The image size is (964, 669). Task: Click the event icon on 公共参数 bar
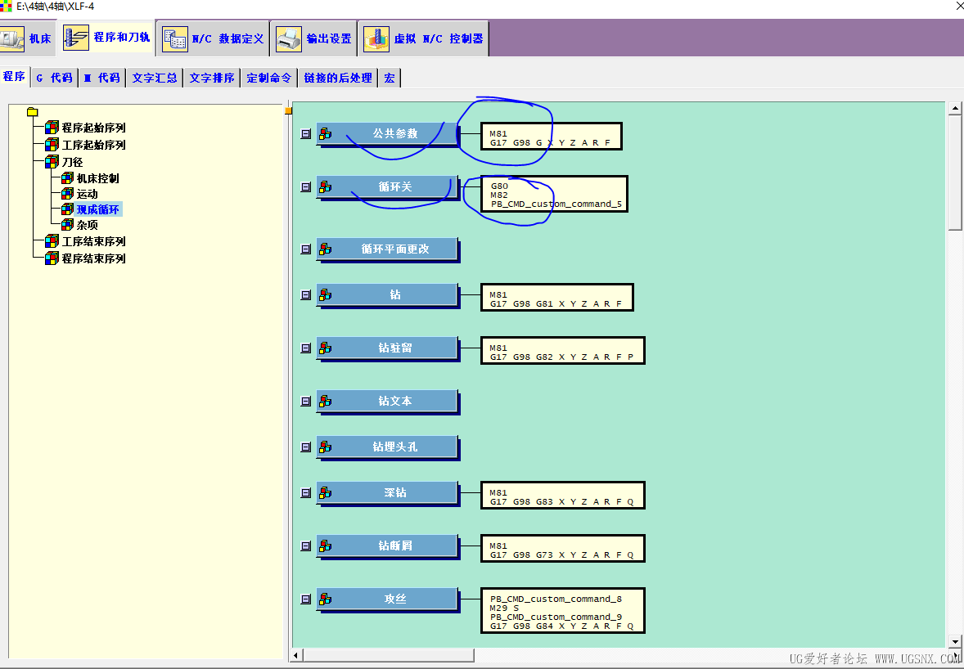click(x=325, y=133)
